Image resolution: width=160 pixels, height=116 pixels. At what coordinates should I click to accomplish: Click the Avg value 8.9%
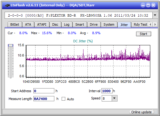96,33
